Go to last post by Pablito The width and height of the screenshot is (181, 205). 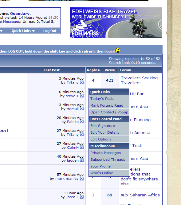pos(82,122)
